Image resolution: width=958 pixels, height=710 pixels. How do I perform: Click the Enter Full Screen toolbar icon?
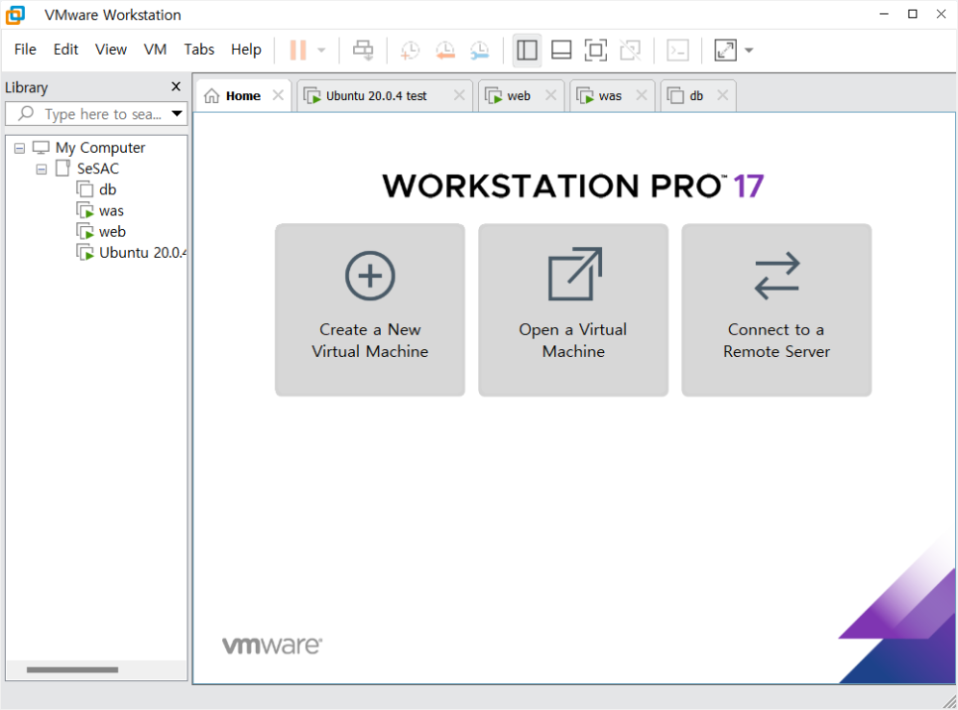(x=596, y=51)
